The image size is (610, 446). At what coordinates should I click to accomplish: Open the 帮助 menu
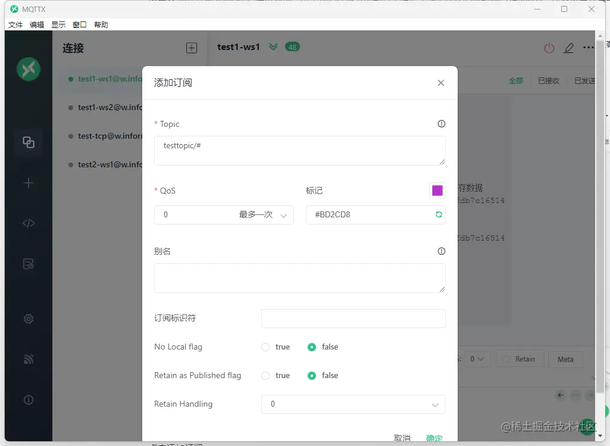[x=101, y=25]
